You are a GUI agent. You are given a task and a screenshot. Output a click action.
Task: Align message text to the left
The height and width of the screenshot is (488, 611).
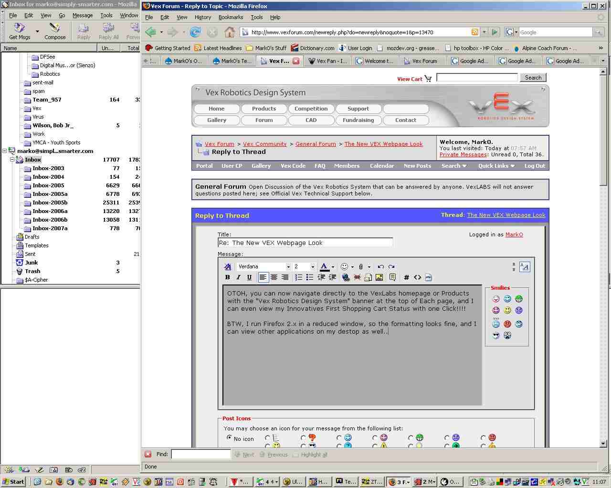coord(263,277)
